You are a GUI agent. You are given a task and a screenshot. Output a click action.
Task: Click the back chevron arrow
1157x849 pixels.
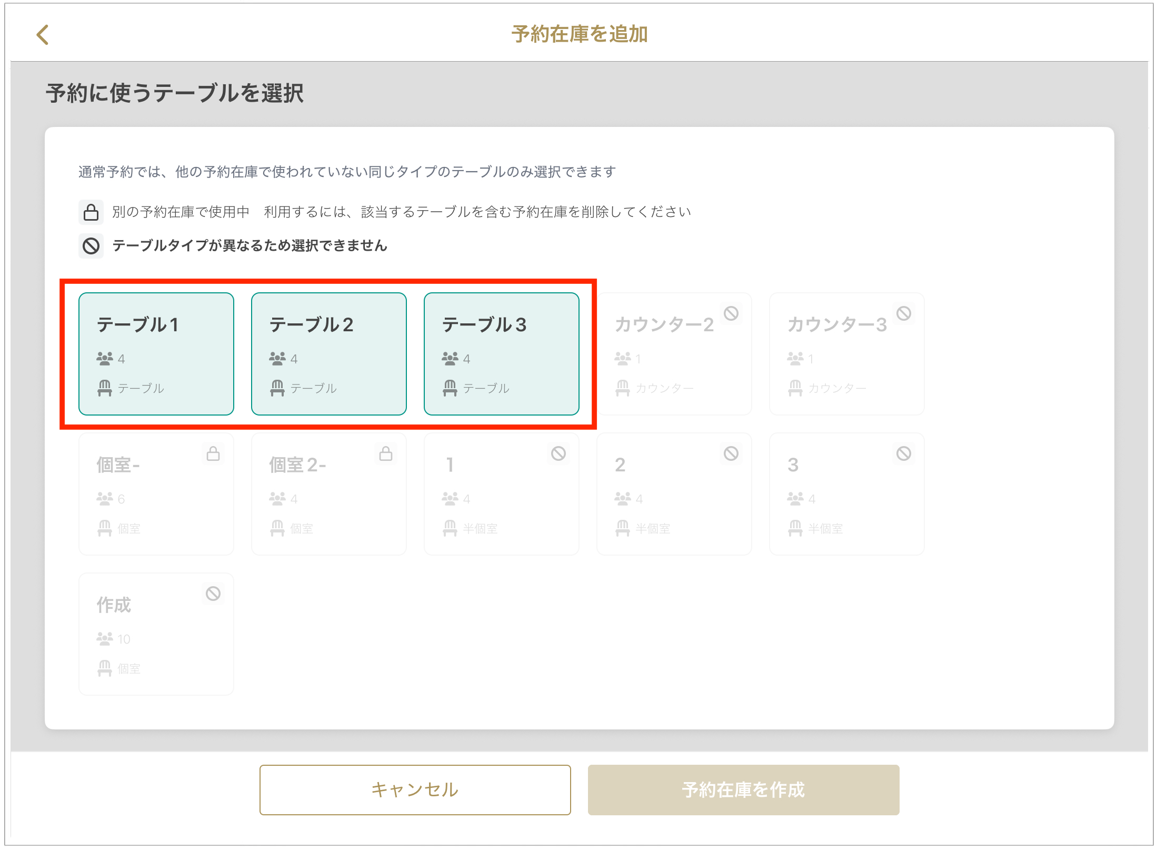(x=43, y=35)
